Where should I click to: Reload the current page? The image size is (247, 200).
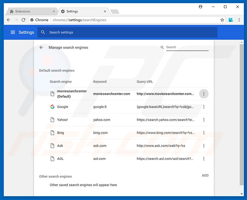coord(23,20)
